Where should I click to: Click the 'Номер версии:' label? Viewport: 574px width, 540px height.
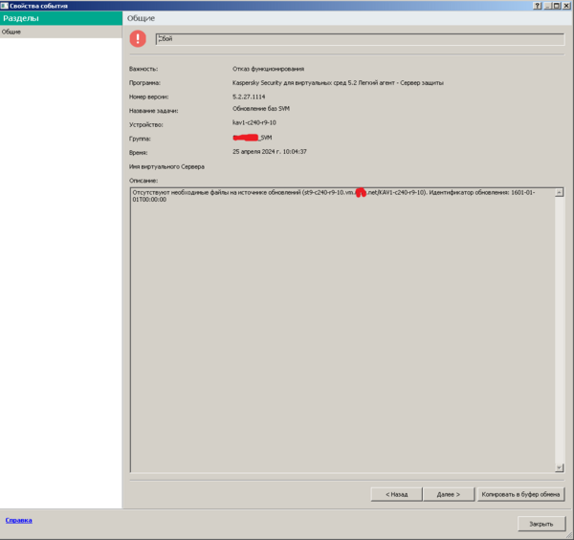(x=148, y=97)
